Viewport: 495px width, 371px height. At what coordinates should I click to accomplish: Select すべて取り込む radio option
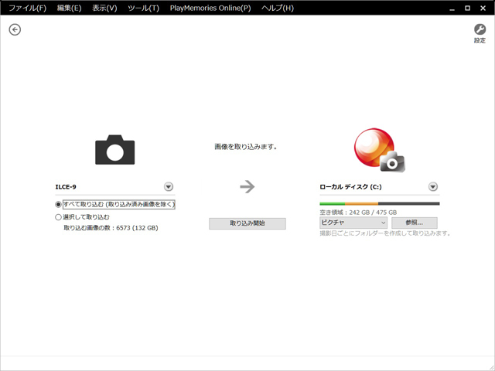58,205
